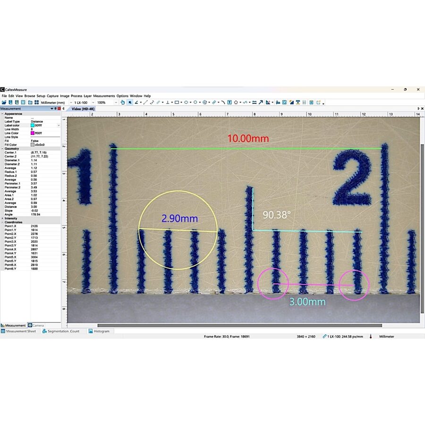
Task: Collapse the Appearance property group
Action: tap(2, 114)
